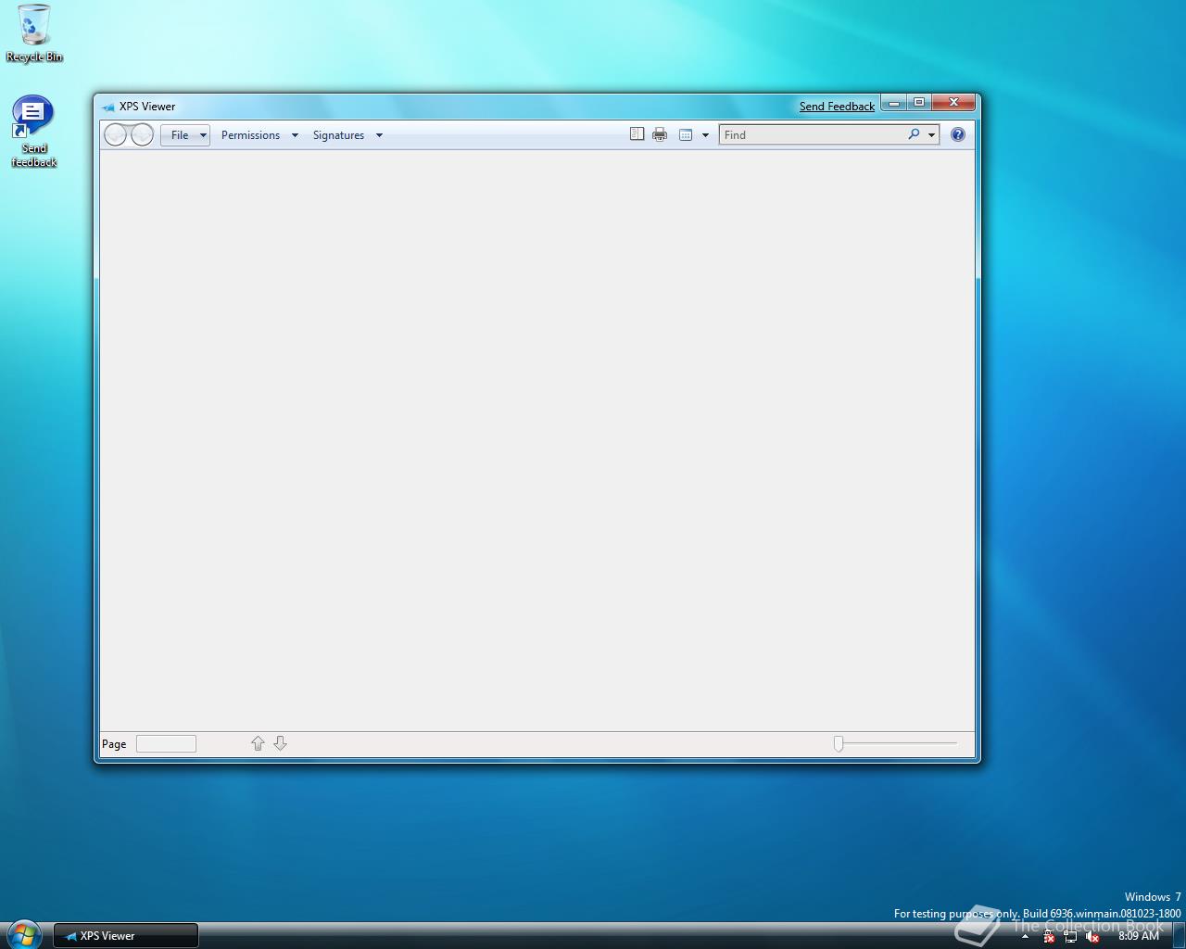Click the muted volume tray icon

[x=1092, y=937]
